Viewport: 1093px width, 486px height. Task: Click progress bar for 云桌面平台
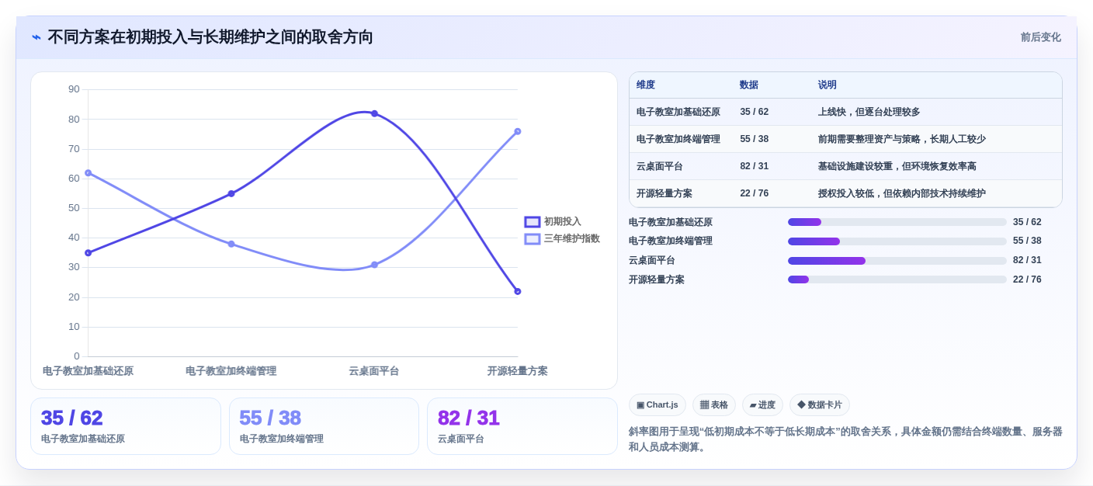(897, 261)
